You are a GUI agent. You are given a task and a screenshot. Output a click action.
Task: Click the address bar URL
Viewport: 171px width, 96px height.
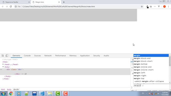(59, 6)
